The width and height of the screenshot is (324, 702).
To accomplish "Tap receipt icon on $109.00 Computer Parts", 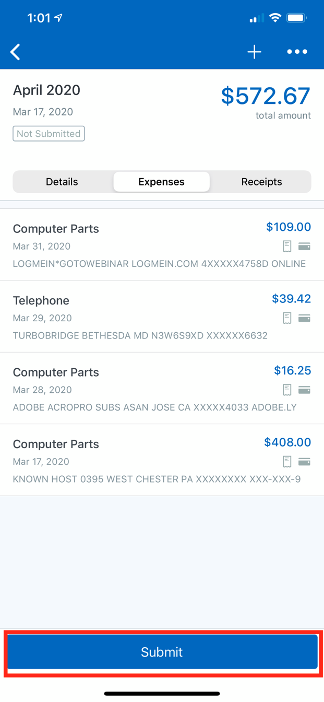I will [x=287, y=247].
